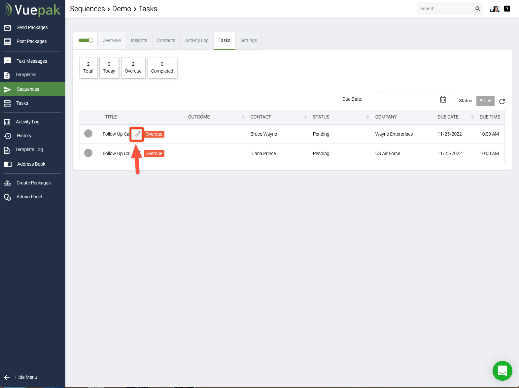Refresh the tasks list
Image resolution: width=519 pixels, height=388 pixels.
[502, 101]
